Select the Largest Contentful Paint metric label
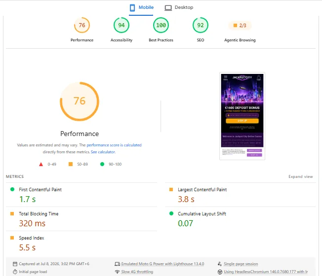The height and width of the screenshot is (276, 322). point(202,190)
